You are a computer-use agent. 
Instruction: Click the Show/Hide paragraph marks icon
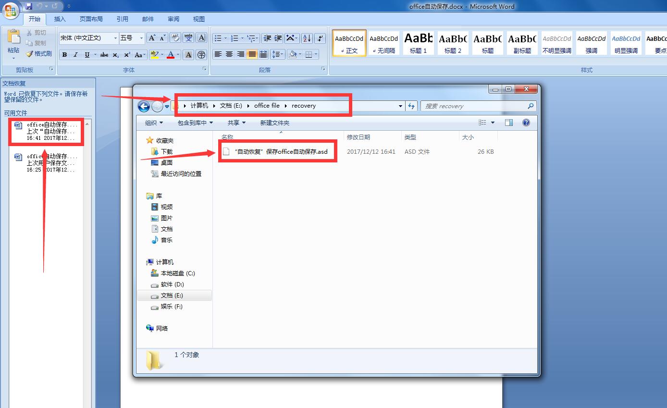point(321,38)
